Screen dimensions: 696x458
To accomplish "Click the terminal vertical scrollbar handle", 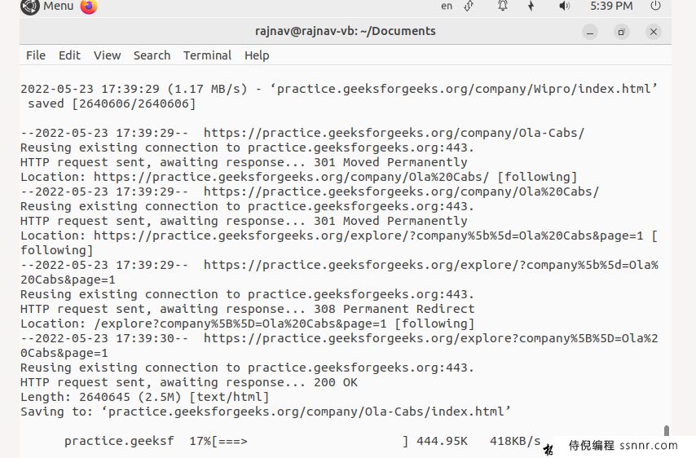I will [667, 430].
